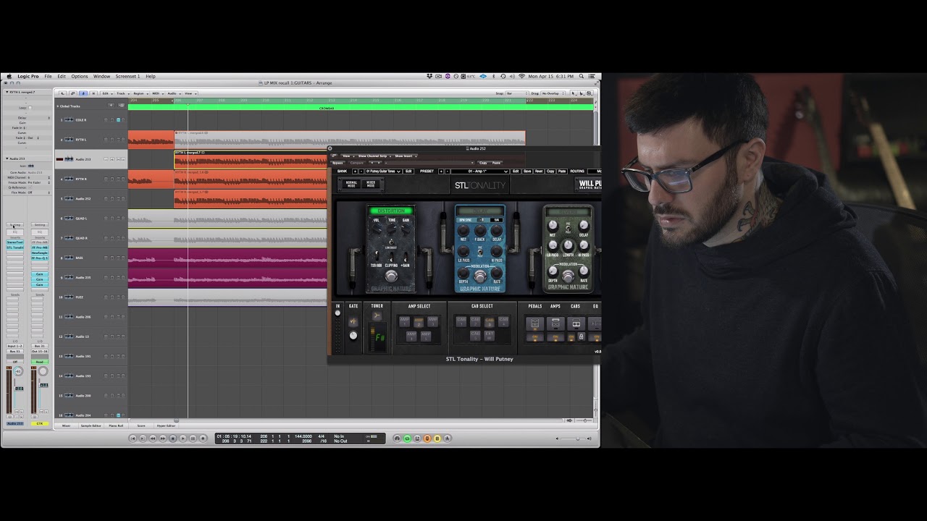Click the transport Stop button

173,439
